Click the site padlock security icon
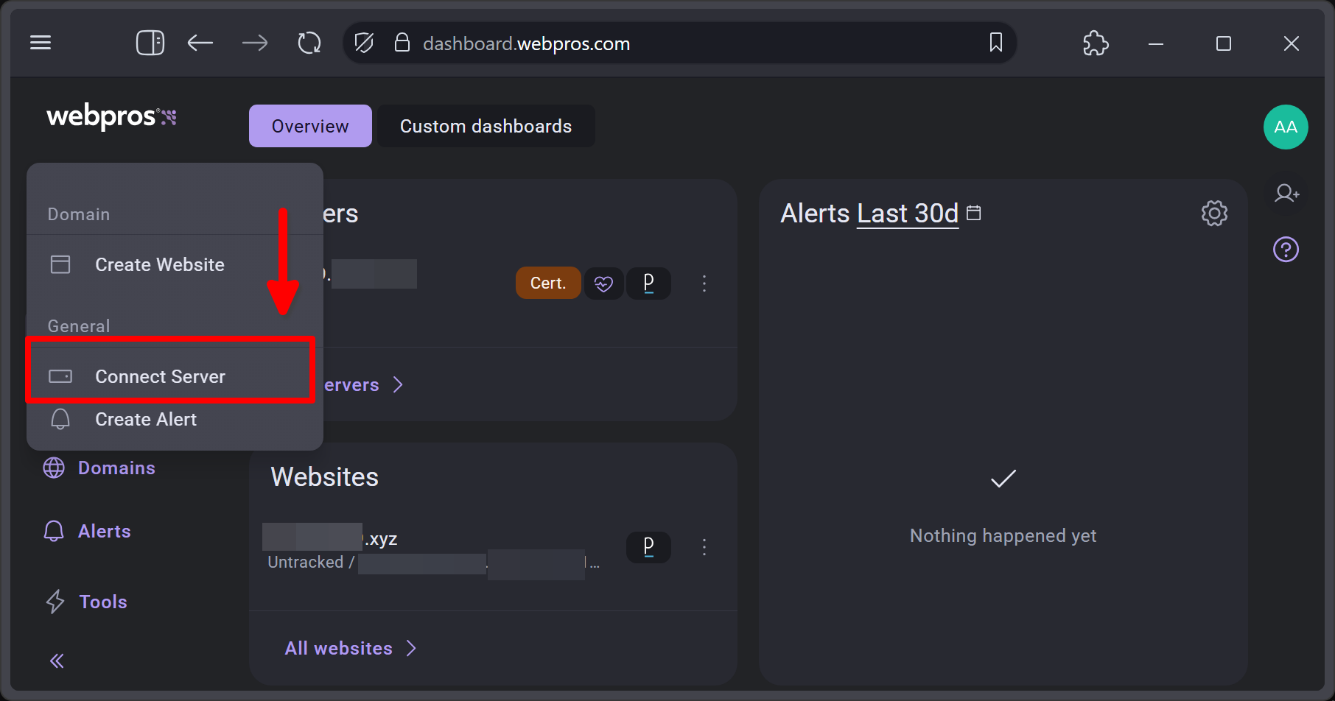 pyautogui.click(x=402, y=43)
